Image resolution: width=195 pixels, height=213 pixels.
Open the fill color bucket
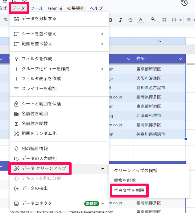(x=153, y=20)
